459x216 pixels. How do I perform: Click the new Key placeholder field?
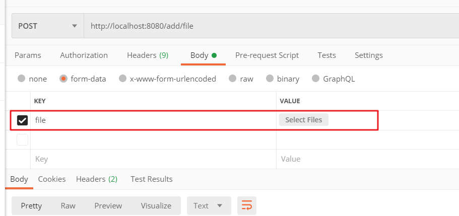pos(153,159)
